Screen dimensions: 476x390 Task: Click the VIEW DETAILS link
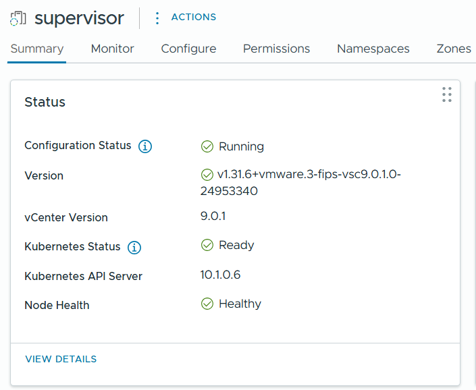click(61, 359)
